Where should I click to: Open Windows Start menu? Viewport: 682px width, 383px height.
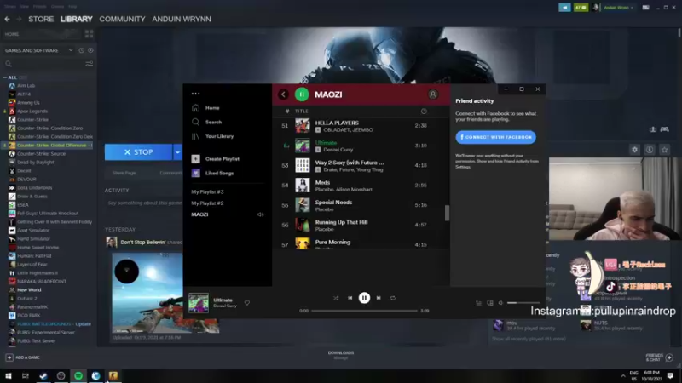tap(9, 375)
